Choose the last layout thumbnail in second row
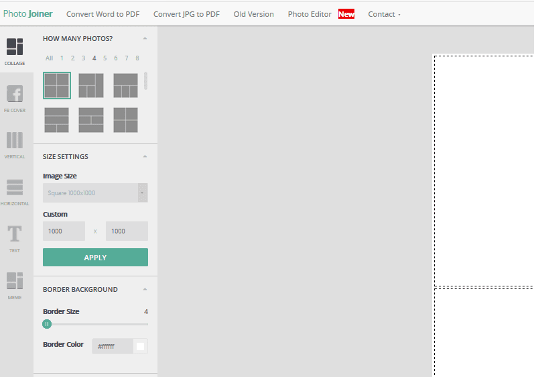The height and width of the screenshot is (377, 536). [x=125, y=120]
